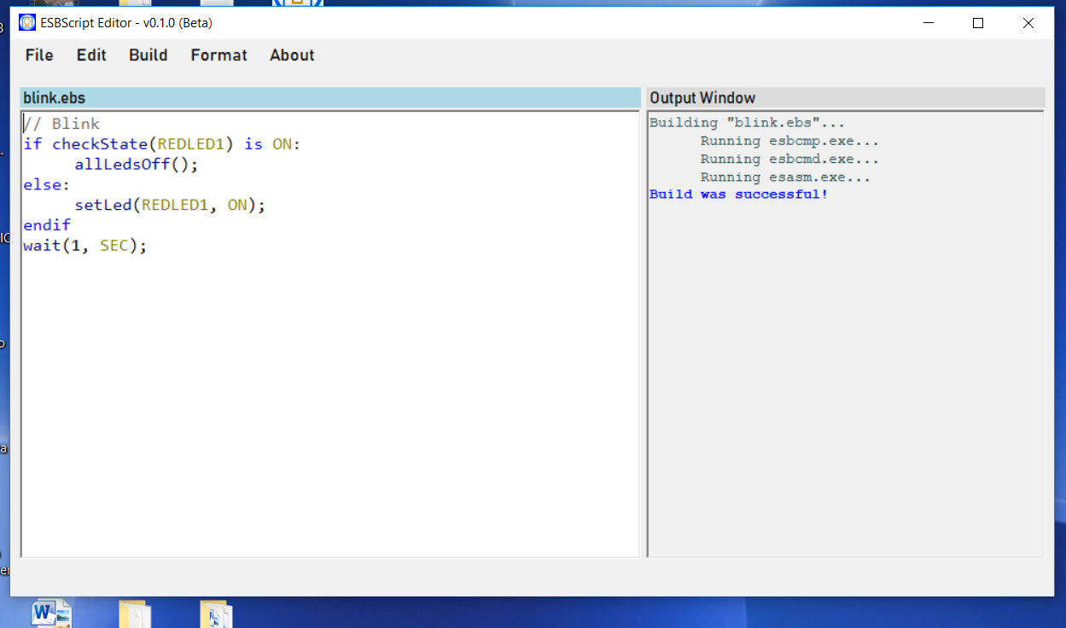The height and width of the screenshot is (628, 1066).
Task: Open the Format menu
Action: click(218, 55)
